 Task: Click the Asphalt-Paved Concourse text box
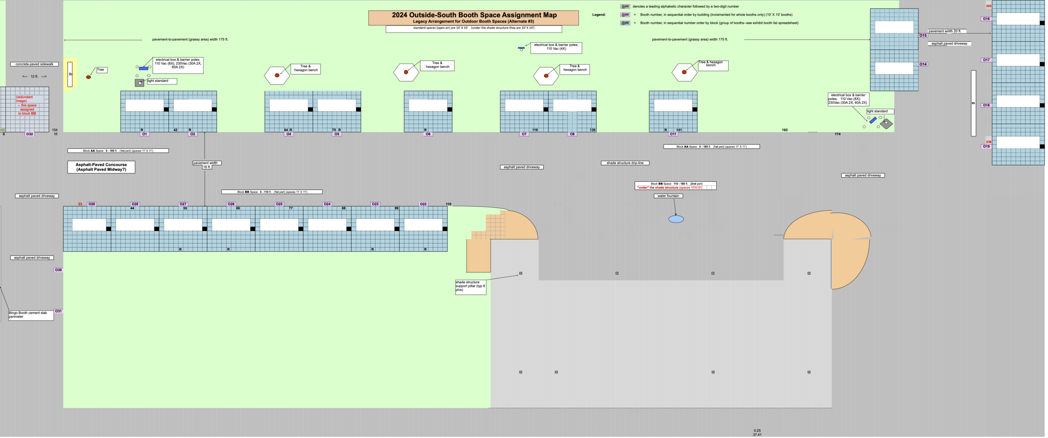101,167
